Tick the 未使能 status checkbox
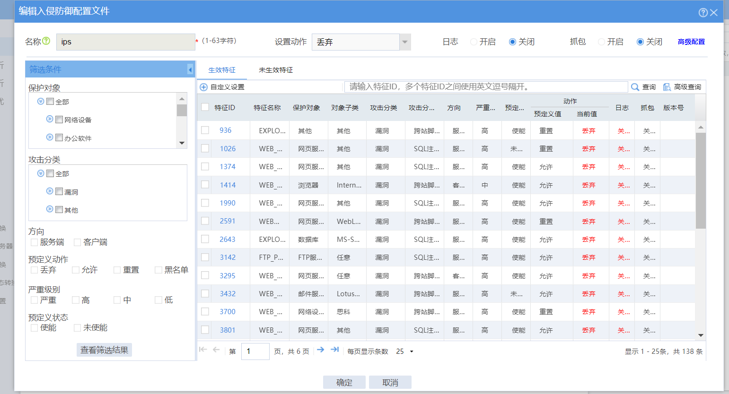Image resolution: width=729 pixels, height=394 pixels. [x=78, y=328]
